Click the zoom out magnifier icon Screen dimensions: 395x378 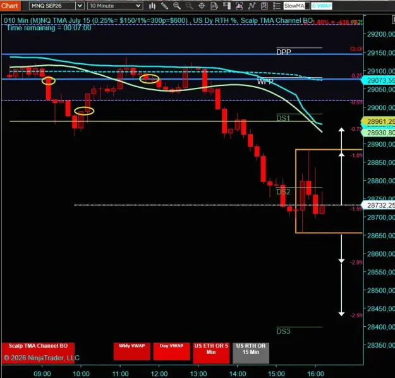pos(189,6)
